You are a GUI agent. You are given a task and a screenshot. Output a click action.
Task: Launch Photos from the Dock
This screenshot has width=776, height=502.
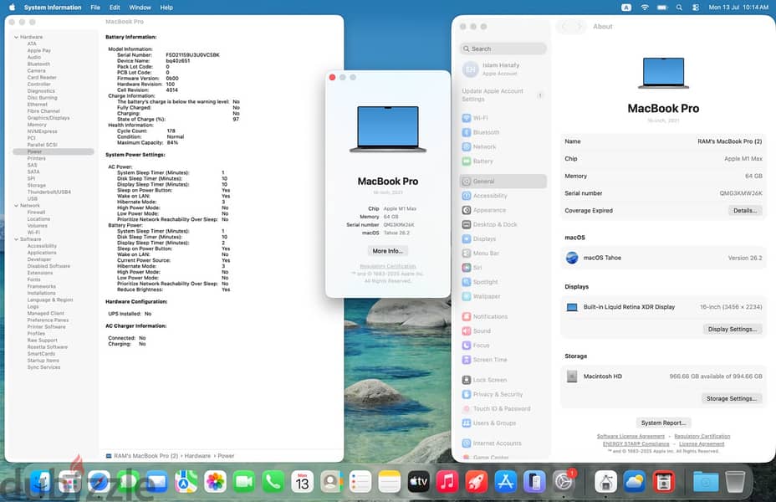click(215, 481)
